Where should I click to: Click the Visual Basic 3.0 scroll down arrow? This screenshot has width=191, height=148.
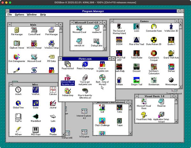tap(176, 121)
